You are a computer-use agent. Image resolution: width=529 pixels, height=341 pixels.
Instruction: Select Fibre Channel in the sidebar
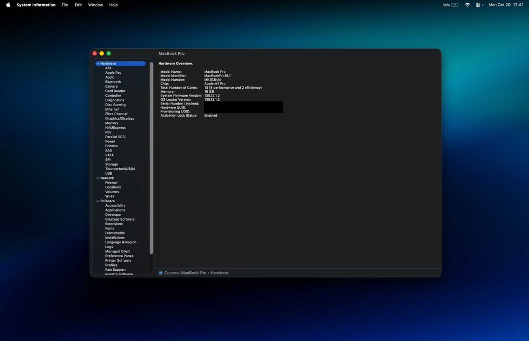pos(116,114)
